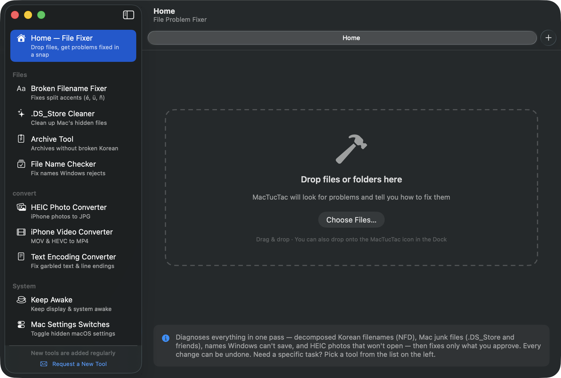Click the 'System' section header
The width and height of the screenshot is (561, 378).
pyautogui.click(x=24, y=286)
